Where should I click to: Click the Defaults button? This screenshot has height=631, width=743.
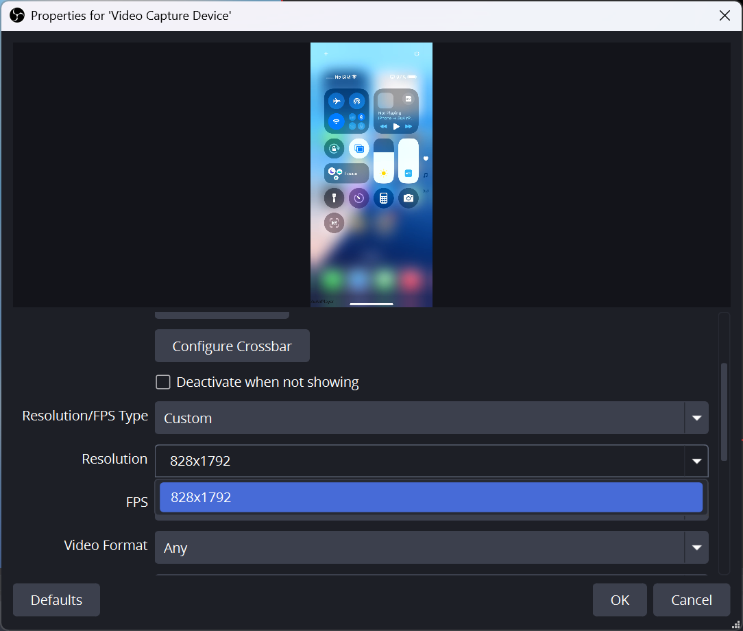click(56, 599)
